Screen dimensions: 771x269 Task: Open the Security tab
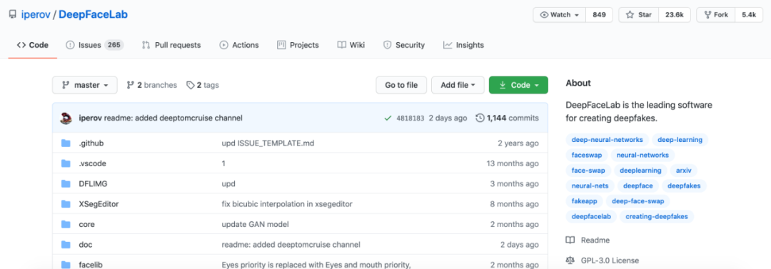pos(403,45)
